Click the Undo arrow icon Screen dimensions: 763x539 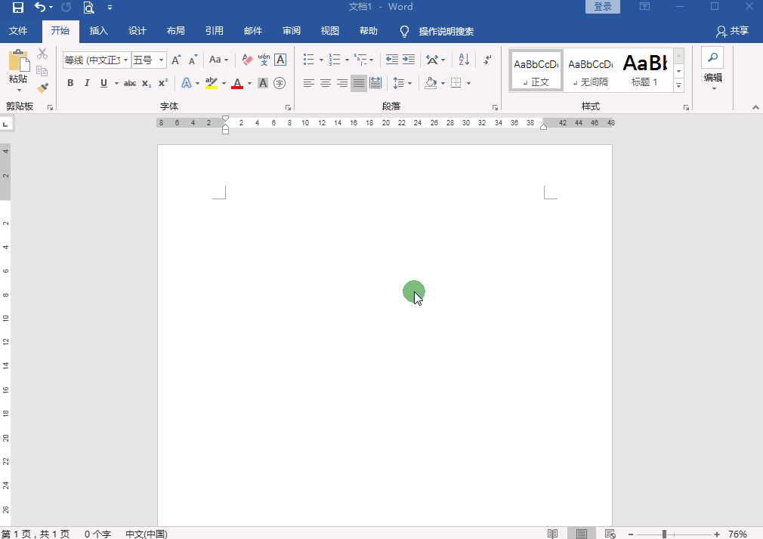click(40, 8)
